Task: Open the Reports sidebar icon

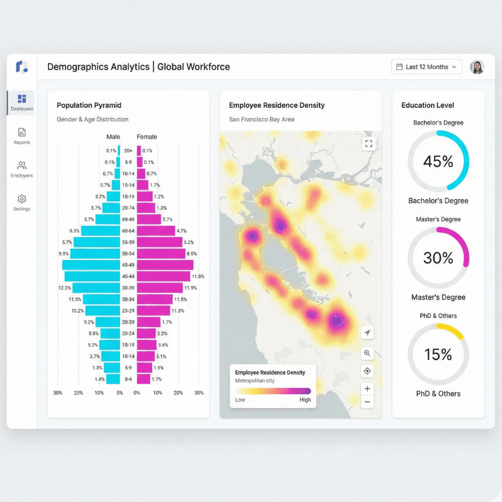Action: (x=22, y=133)
